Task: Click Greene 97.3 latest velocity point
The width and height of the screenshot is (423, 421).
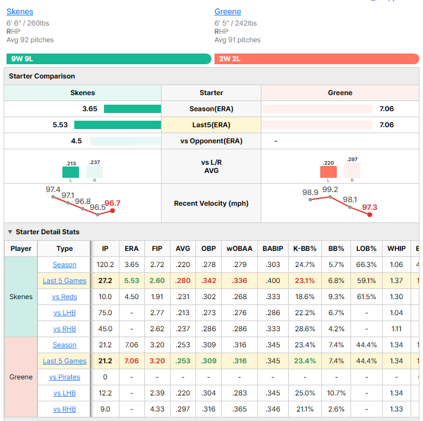Action: (x=370, y=215)
